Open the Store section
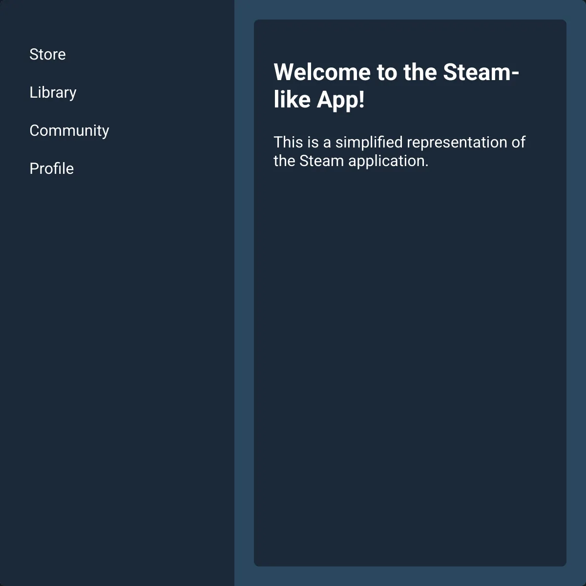Viewport: 586px width, 586px height. [47, 54]
